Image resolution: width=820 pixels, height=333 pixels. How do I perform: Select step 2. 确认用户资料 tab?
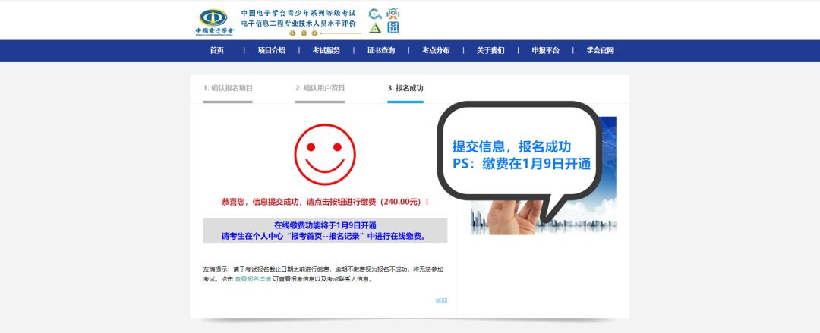click(x=320, y=88)
